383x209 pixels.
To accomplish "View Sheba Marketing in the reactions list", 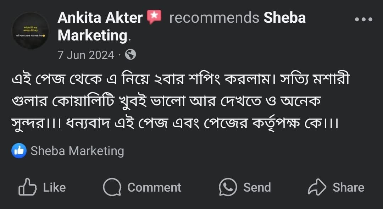I will click(77, 151).
